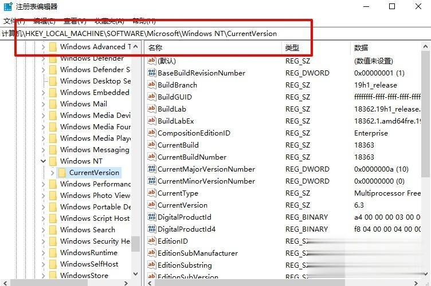Expand the WindowsSelfHost key
Screen dimensions: 431x286
click(x=43, y=264)
